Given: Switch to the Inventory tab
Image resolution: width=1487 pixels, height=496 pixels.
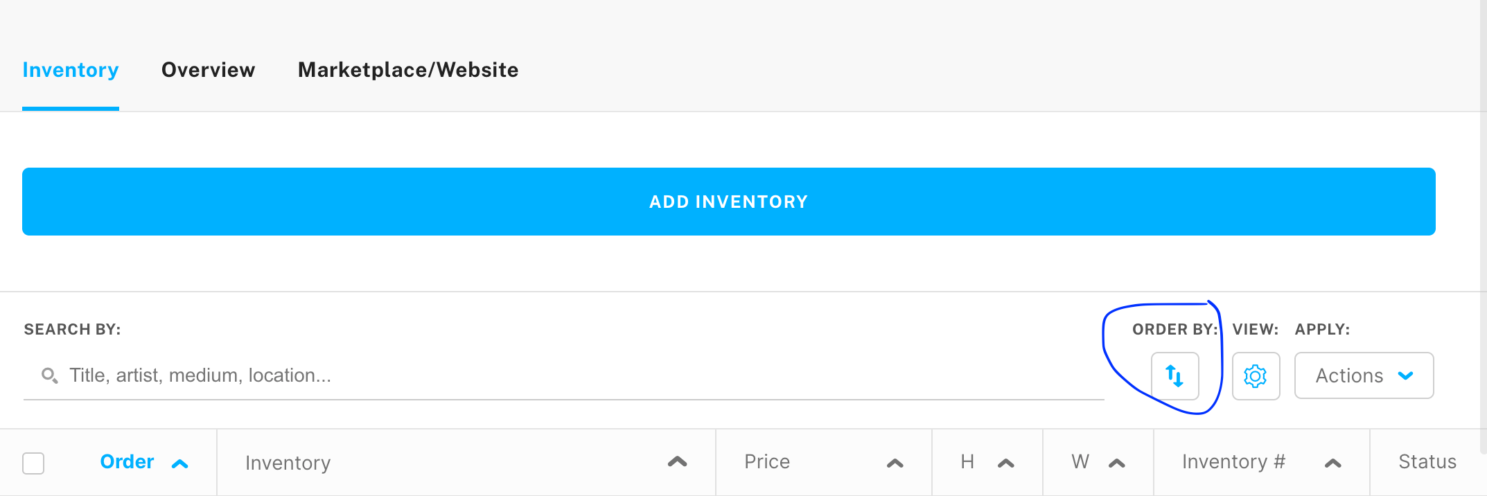Looking at the screenshot, I should click(x=71, y=70).
